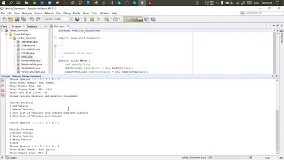Open the Refactor menu
Viewport: 284px width, 160px height.
tap(49, 13)
